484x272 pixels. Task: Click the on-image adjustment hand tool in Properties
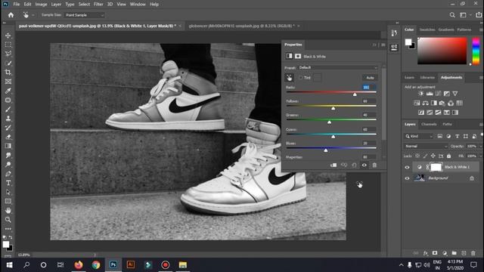289,78
